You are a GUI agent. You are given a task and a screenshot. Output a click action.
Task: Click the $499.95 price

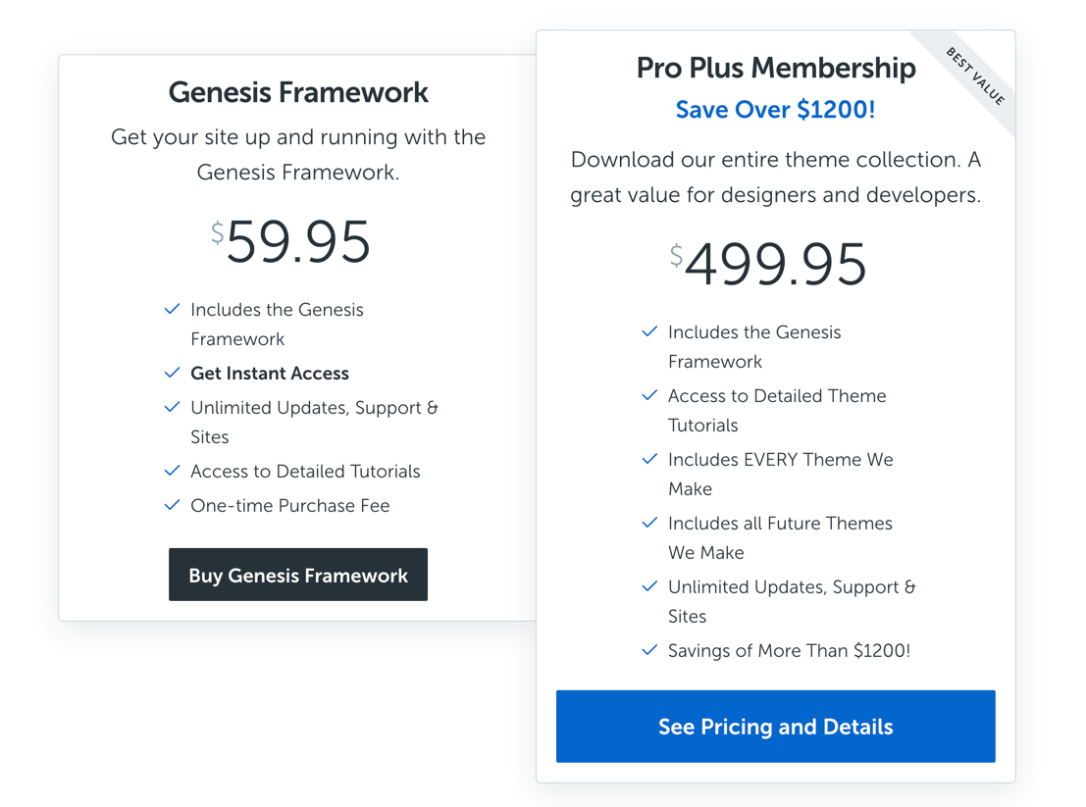(x=768, y=265)
